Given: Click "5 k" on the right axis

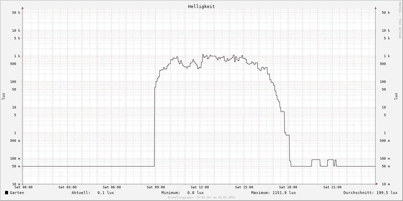Looking at the screenshot, I should point(387,38).
